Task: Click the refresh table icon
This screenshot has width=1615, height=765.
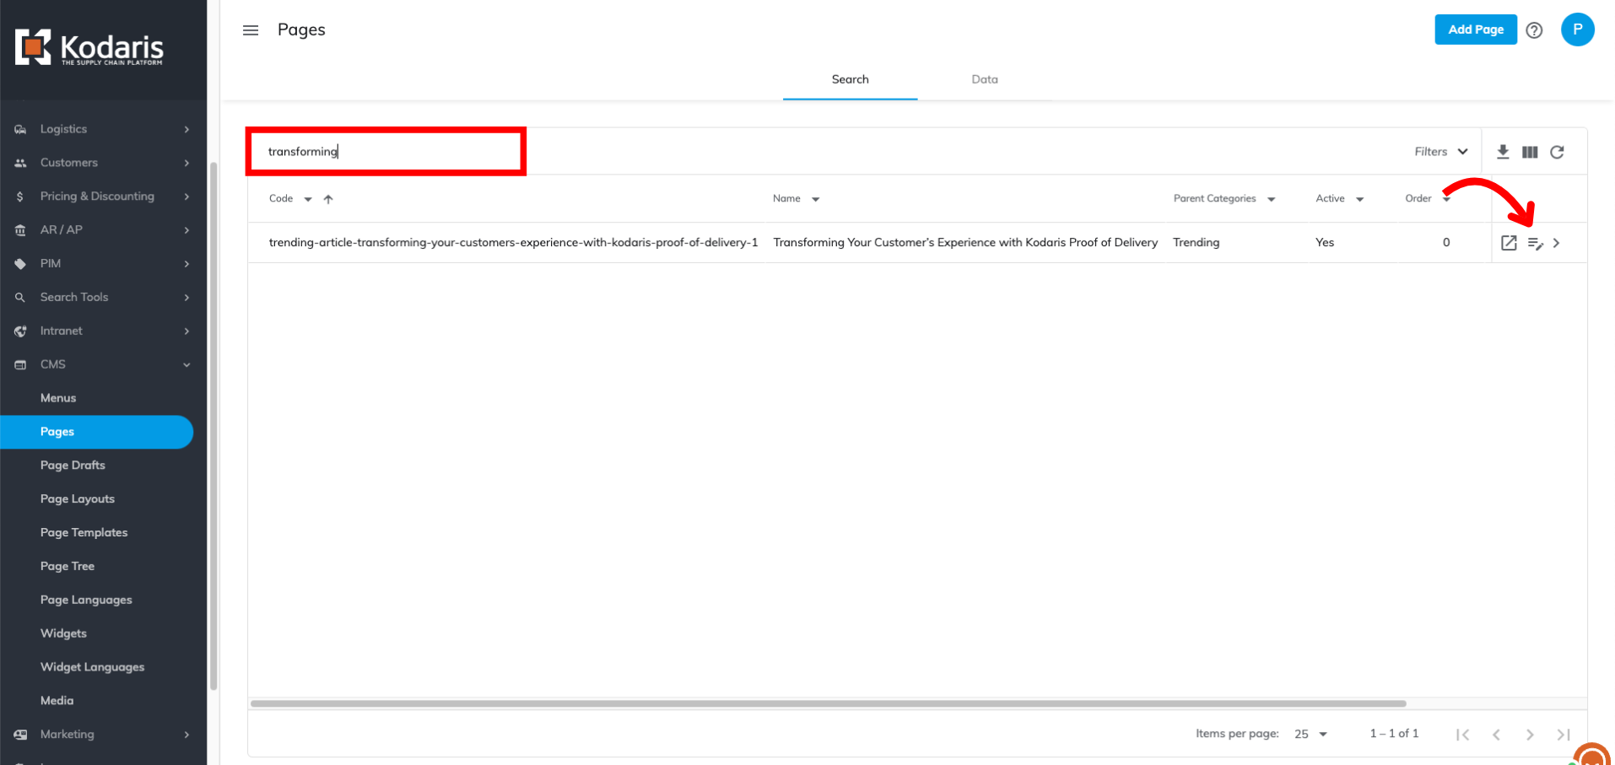Action: (1557, 152)
